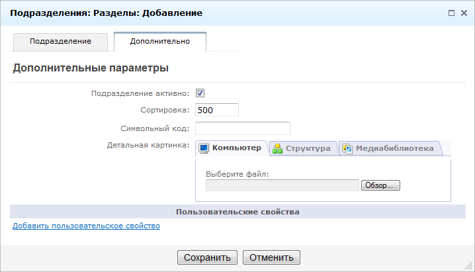Open the Медиабиблиотека source tab

point(394,148)
